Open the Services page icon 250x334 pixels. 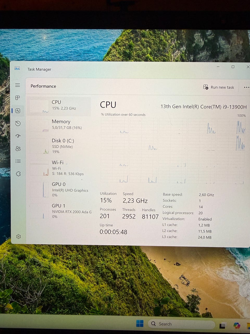click(18, 174)
